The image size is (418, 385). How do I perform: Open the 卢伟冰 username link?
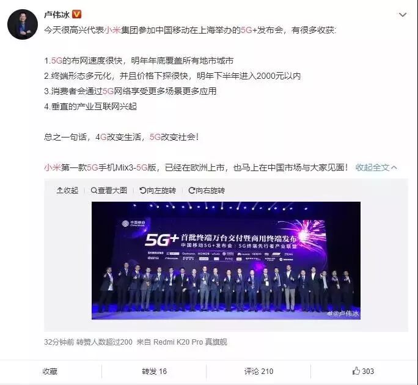click(x=57, y=15)
